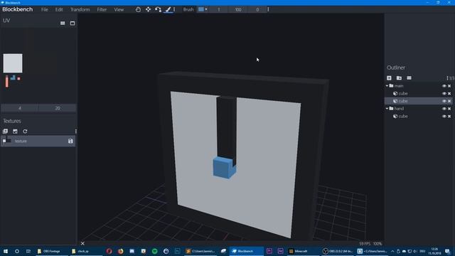This screenshot has height=256, width=455.
Task: Delete the first cube under 'main'
Action: [x=449, y=93]
